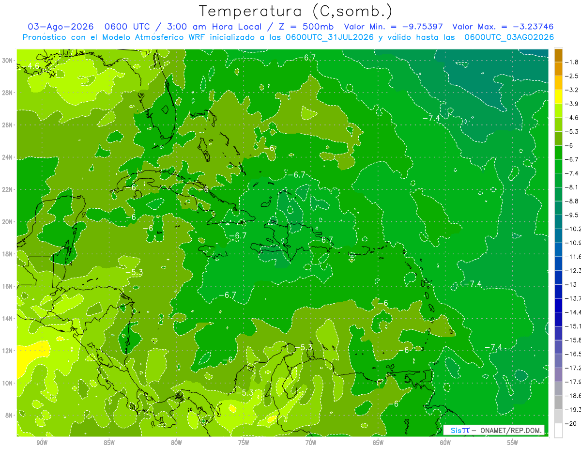
Task: Click the '14N' latitude label
Action: [8, 318]
